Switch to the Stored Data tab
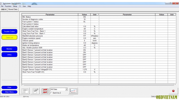This screenshot has height=100, width=179. point(13,9)
